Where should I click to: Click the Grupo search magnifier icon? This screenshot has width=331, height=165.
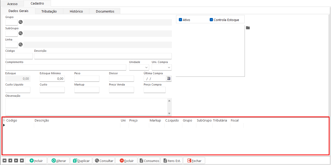click(21, 22)
